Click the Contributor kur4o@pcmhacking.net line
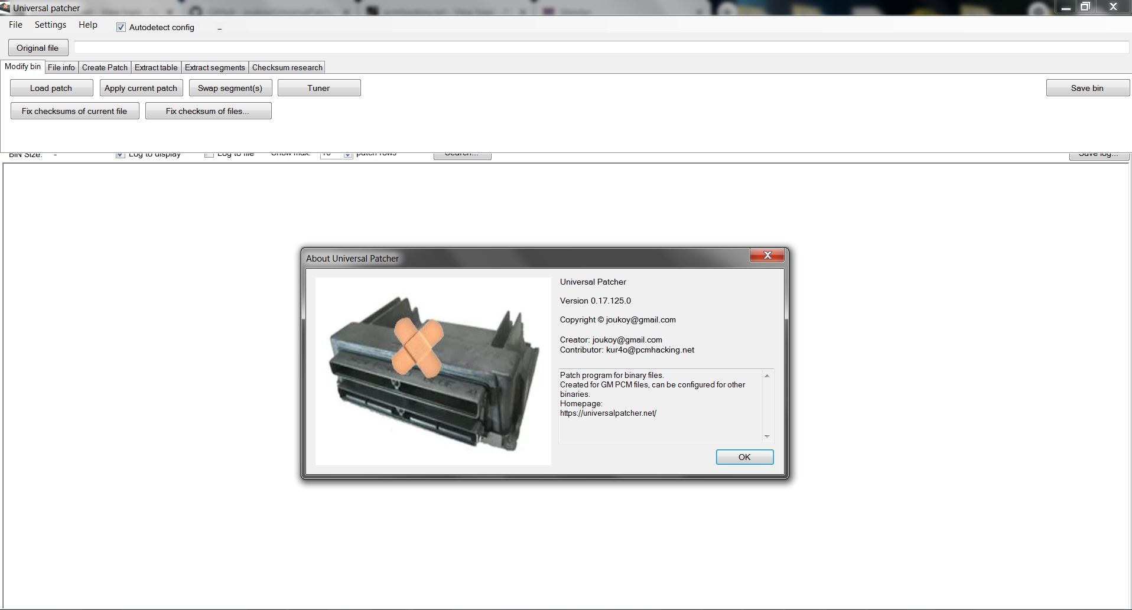This screenshot has width=1132, height=610. click(627, 350)
